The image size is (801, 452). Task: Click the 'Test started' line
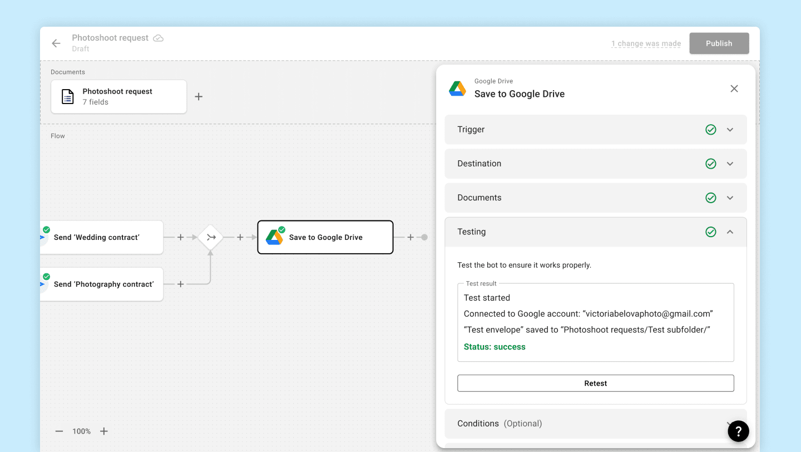[487, 298]
